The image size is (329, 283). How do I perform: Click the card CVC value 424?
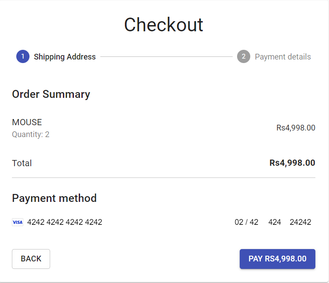pyautogui.click(x=274, y=222)
